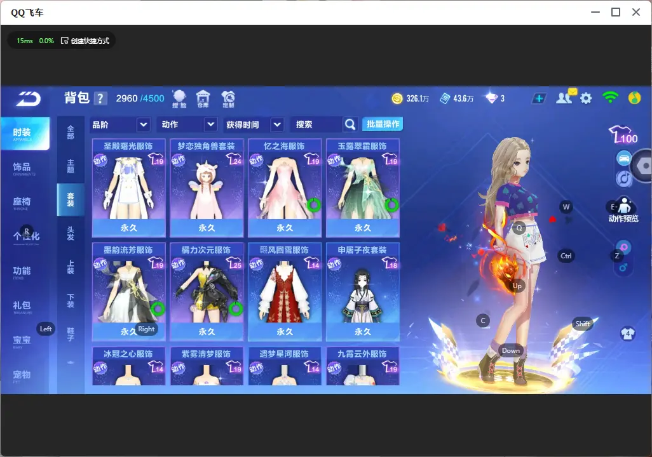Click the hexagon nut side button

pos(644,166)
